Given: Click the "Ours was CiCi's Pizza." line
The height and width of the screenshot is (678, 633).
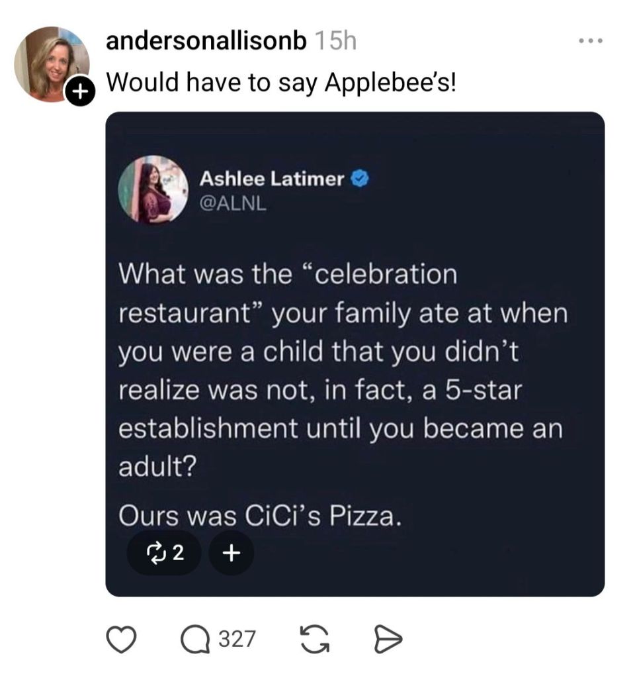Looking at the screenshot, I should (260, 516).
